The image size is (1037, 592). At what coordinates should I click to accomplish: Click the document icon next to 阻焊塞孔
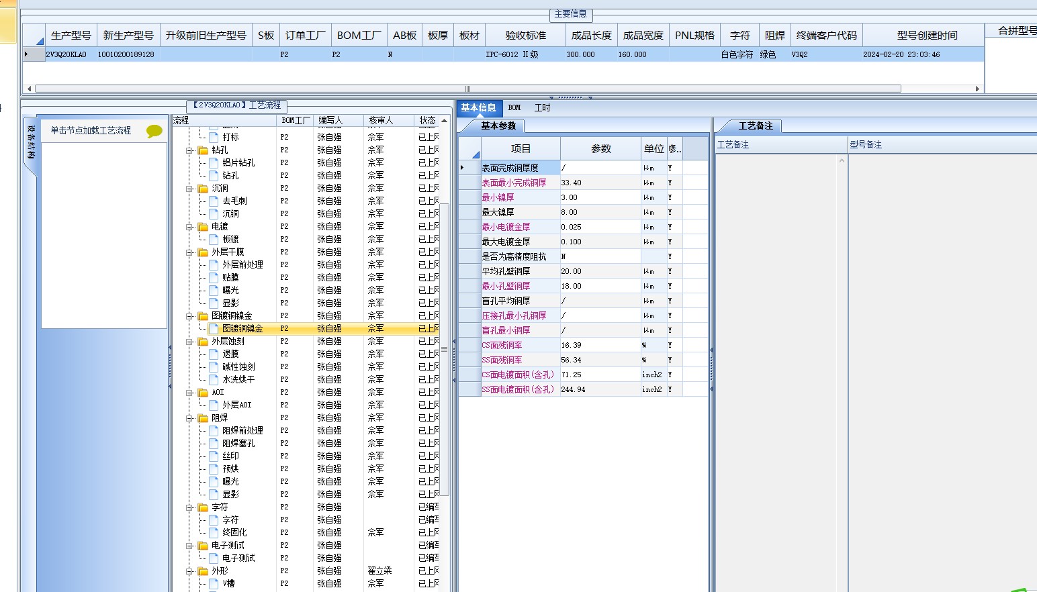(x=214, y=444)
